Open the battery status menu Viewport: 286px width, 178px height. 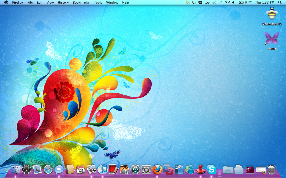[246, 2]
